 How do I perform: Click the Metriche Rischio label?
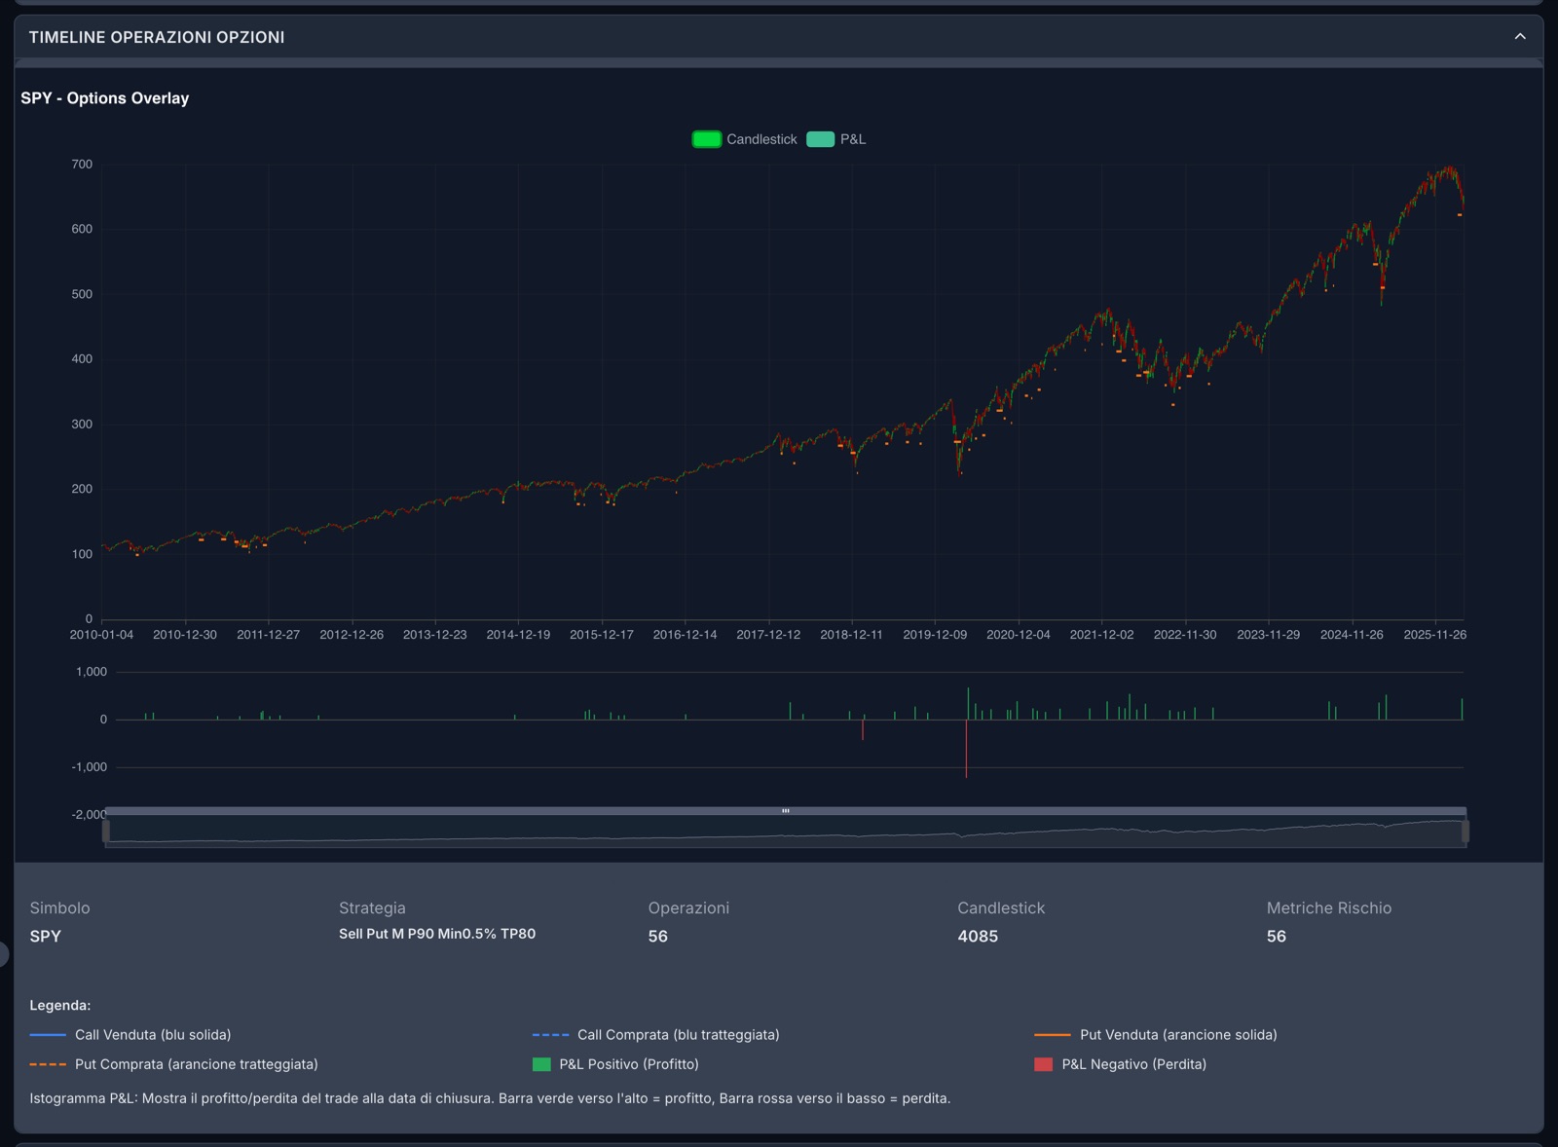(1329, 907)
